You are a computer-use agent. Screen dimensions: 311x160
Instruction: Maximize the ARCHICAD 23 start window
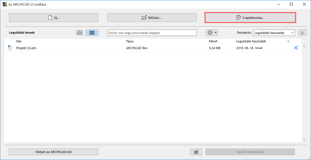(291, 4)
